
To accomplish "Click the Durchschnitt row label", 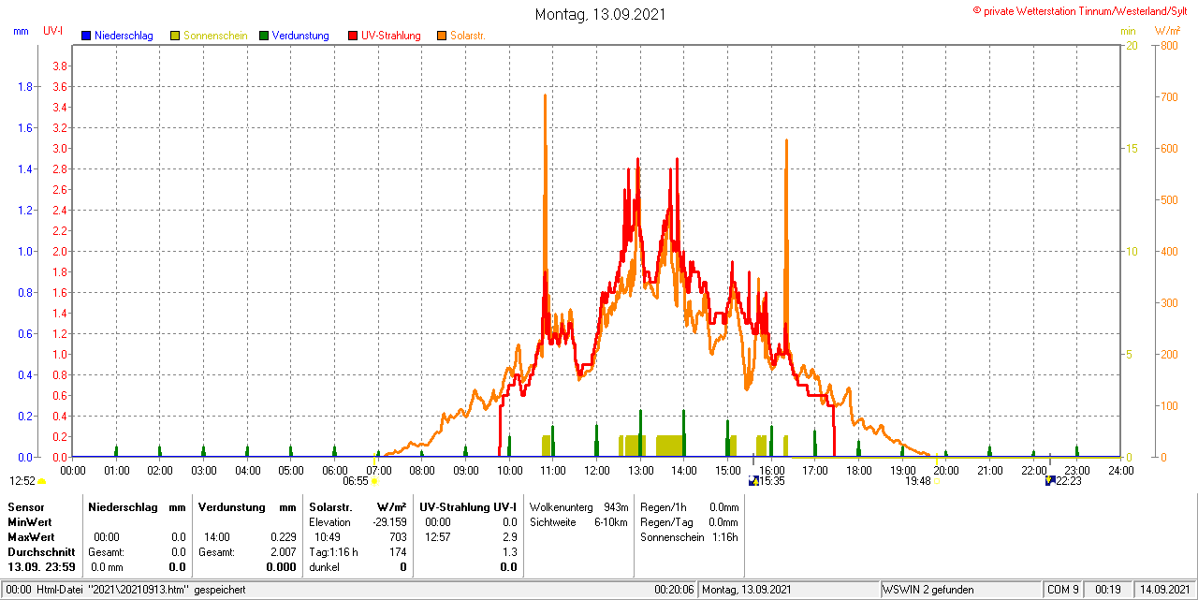I will 41,552.
